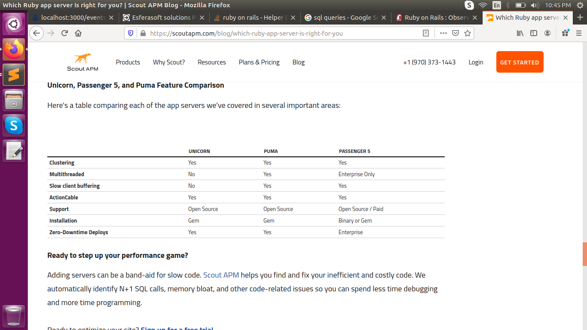Screen dimensions: 587x330
Task: Toggle reader view for this article
Action: [x=426, y=33]
